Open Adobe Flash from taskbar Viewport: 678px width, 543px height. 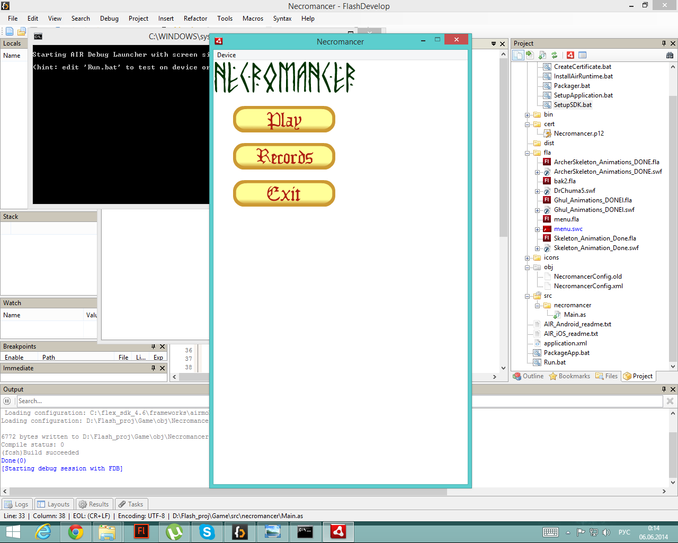(141, 531)
